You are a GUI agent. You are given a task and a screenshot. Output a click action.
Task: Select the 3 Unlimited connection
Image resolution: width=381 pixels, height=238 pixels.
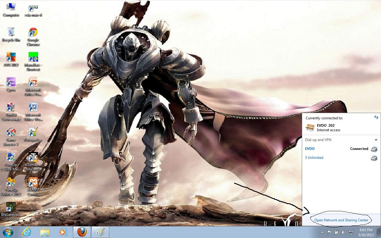point(341,158)
